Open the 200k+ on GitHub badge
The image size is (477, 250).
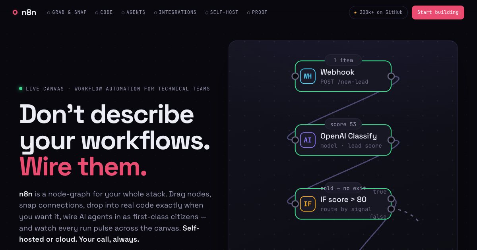tap(378, 12)
